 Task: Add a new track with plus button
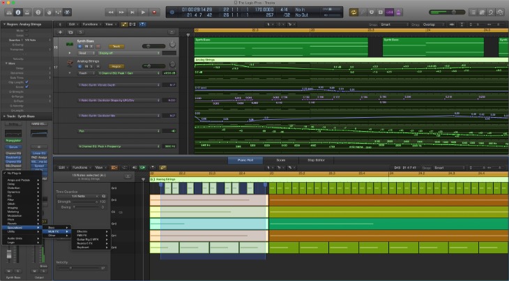[x=61, y=32]
